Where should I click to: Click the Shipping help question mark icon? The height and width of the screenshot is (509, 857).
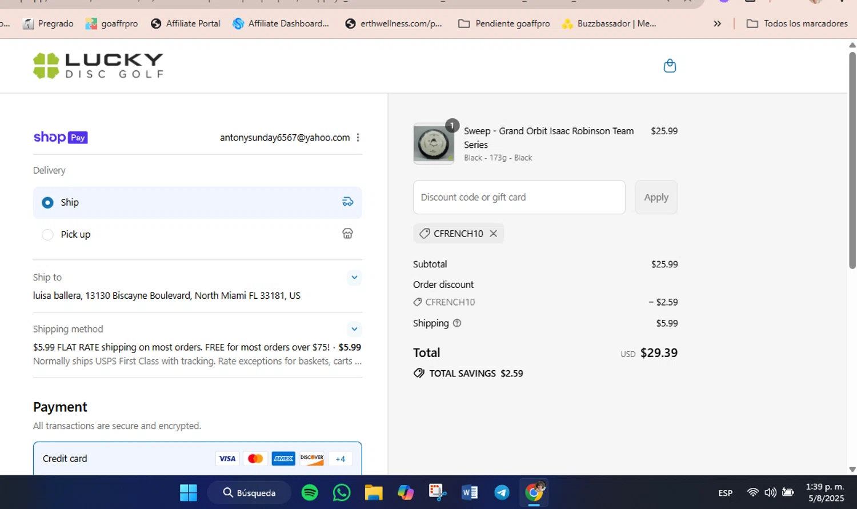457,323
